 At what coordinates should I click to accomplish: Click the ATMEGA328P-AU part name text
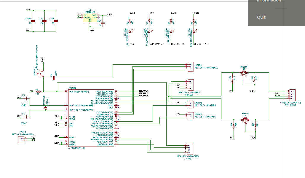tap(77, 148)
